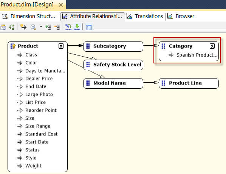The image size is (226, 174).
Task: Select the Attribute Relationships tab
Action: tap(92, 16)
